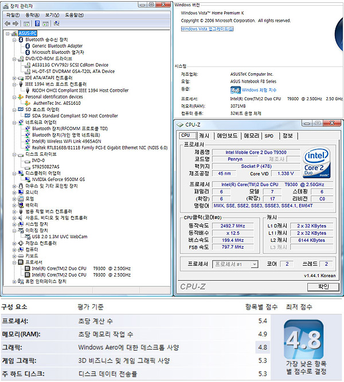This screenshot has height=382, width=344.
Task: Collapse the 네트워크 어댑터 category
Action: pyautogui.click(x=14, y=123)
